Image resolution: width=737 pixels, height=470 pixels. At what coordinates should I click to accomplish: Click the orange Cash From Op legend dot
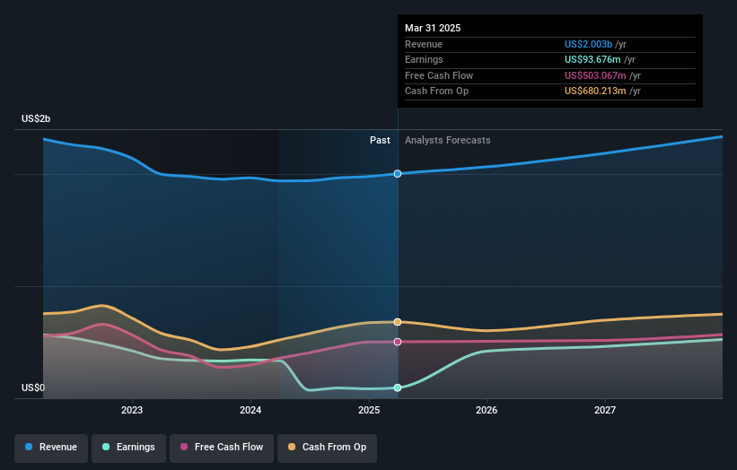[292, 447]
